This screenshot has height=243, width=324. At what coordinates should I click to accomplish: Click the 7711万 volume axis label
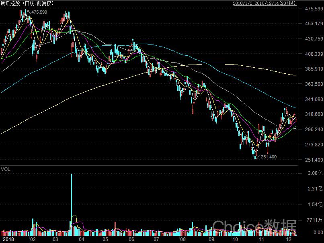pyautogui.click(x=315, y=220)
